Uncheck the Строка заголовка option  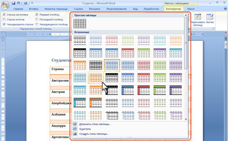4,15
